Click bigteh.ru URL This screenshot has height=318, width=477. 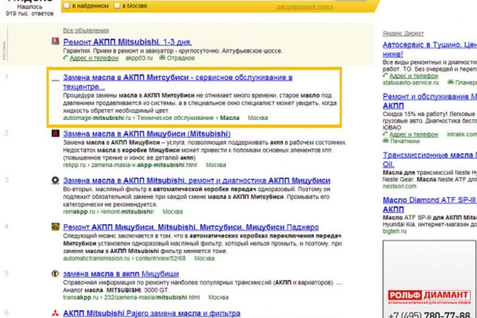point(394,231)
